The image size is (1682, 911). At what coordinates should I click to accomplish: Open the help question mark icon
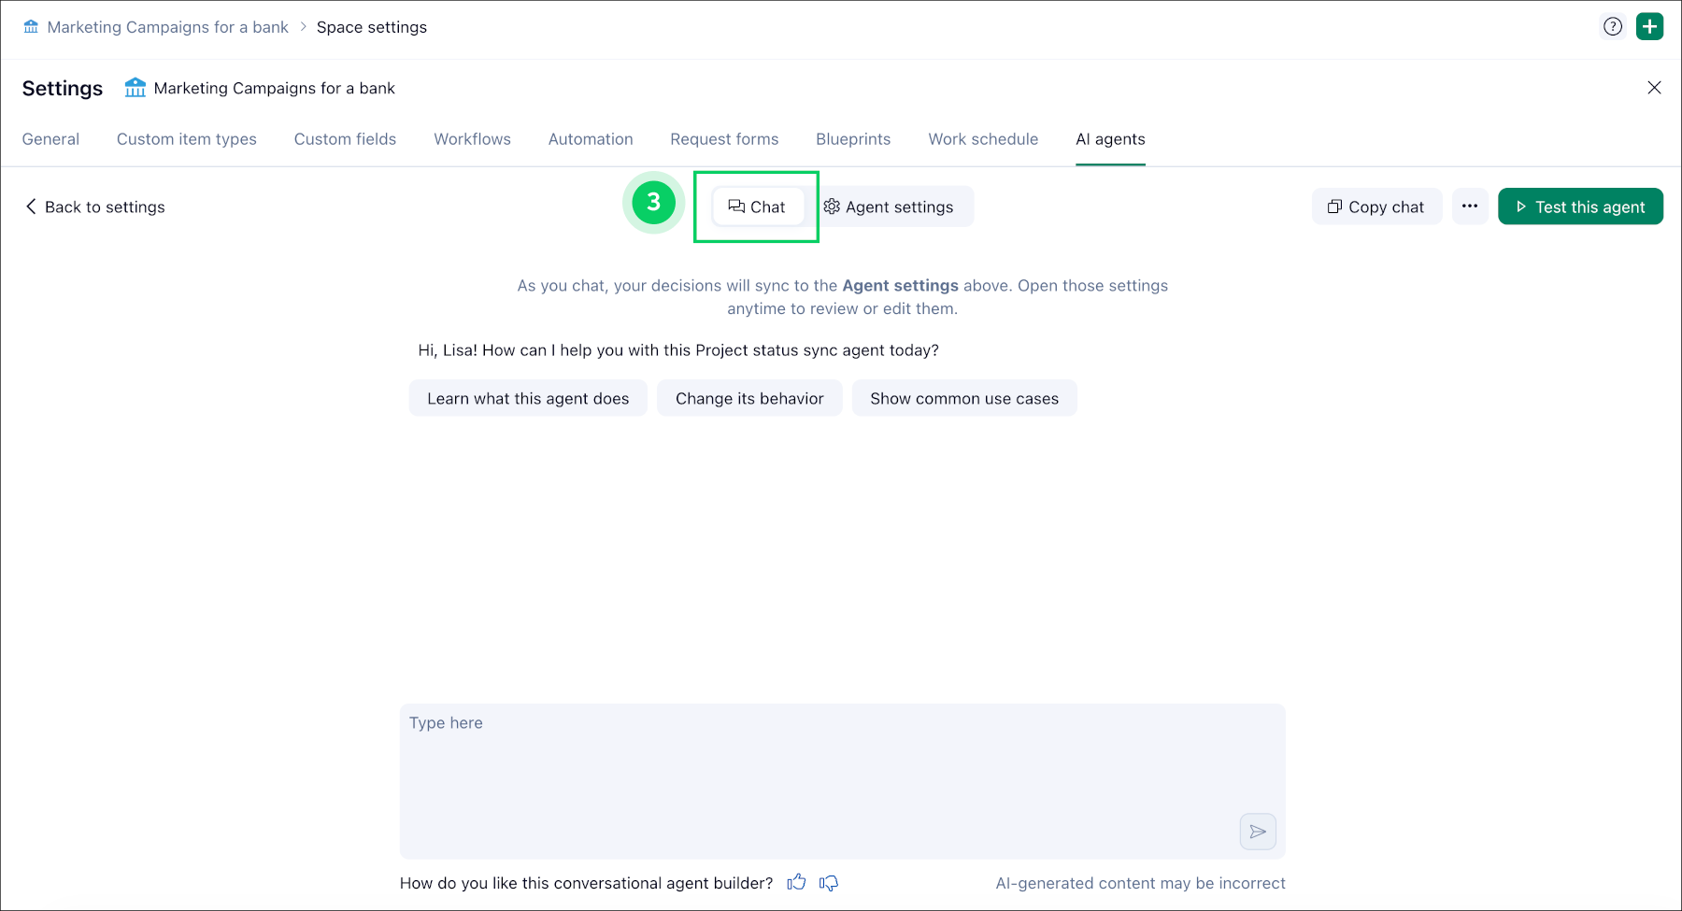pos(1613,27)
